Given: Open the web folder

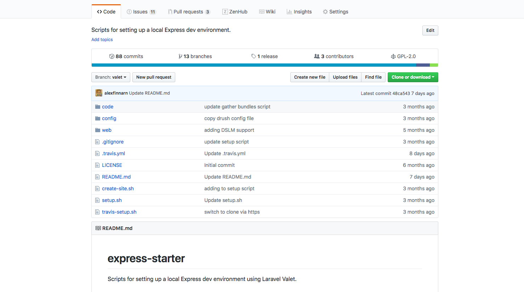Looking at the screenshot, I should pyautogui.click(x=107, y=130).
